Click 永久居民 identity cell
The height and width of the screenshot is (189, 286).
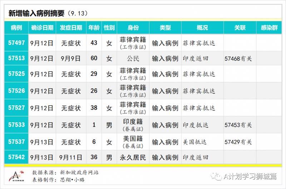(x=133, y=157)
